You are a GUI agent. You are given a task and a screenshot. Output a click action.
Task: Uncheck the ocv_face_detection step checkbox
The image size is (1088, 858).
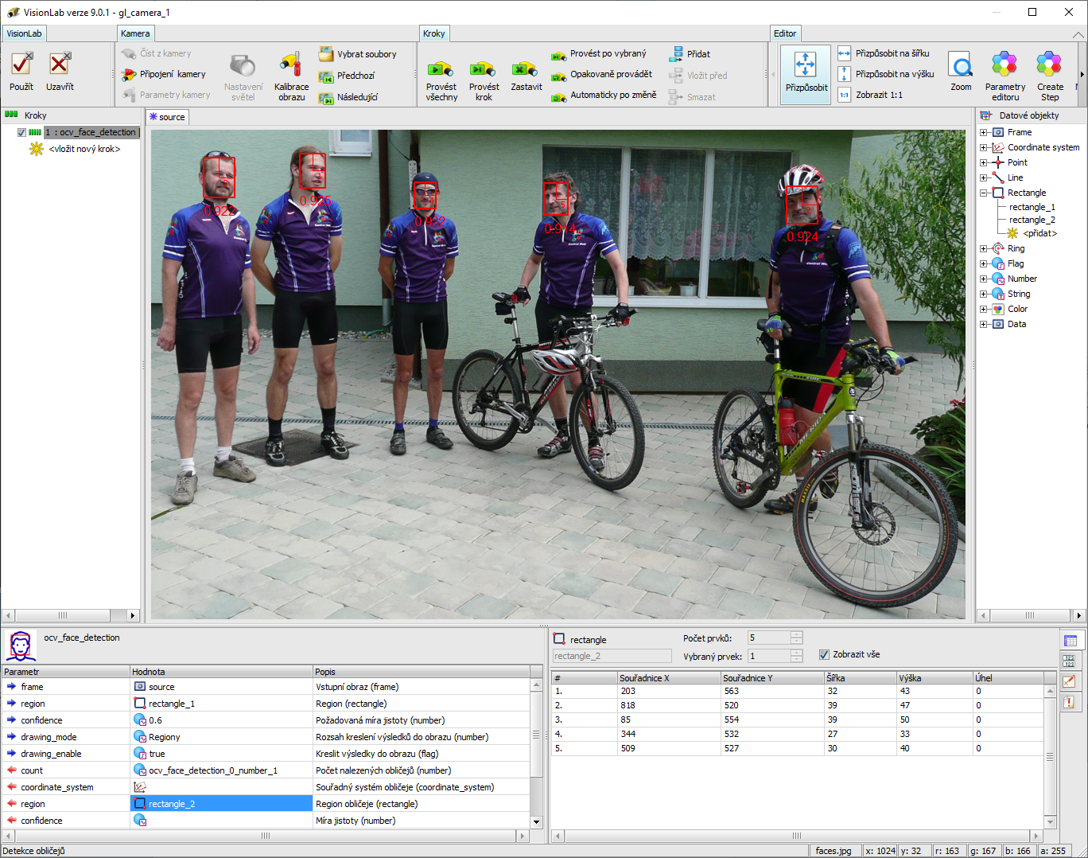coord(21,133)
